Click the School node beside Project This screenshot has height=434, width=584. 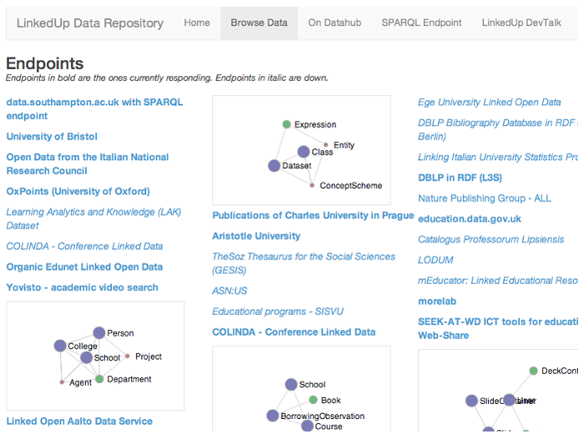pos(87,357)
